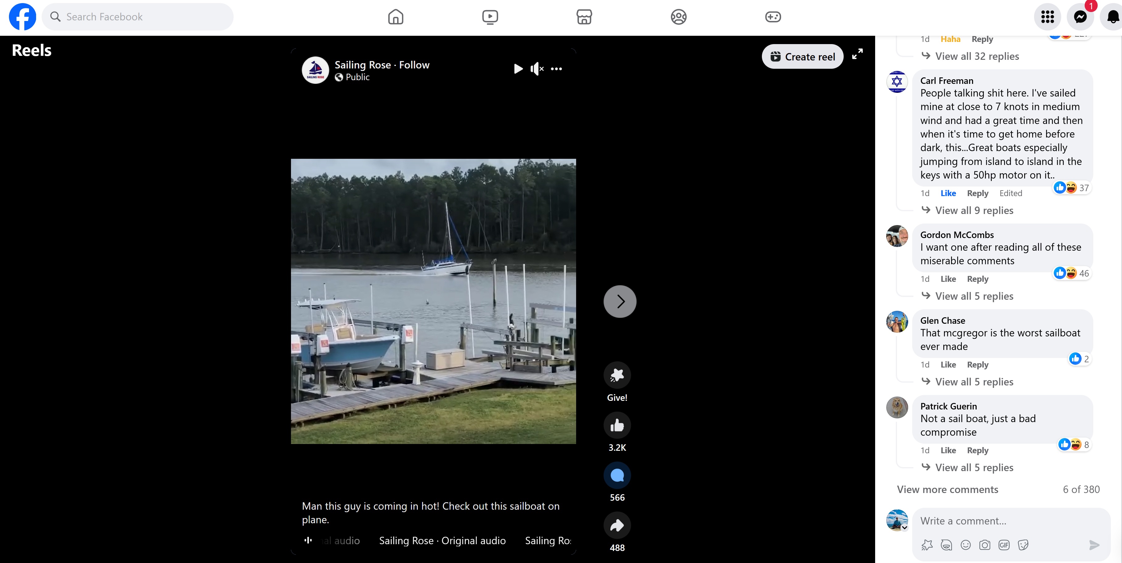1122x563 pixels.
Task: Expand all 32 replies thread
Action: point(977,56)
